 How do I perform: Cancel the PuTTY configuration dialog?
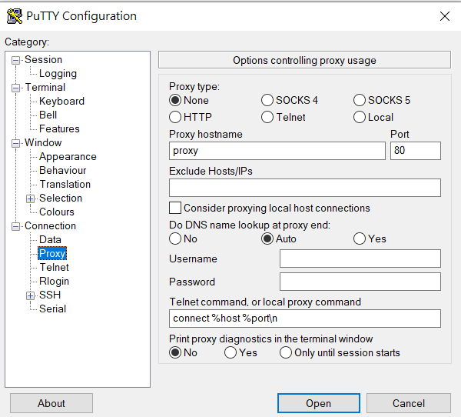[x=409, y=403]
